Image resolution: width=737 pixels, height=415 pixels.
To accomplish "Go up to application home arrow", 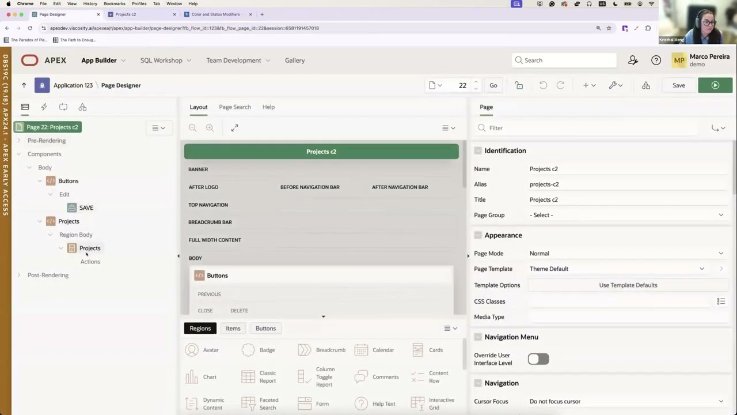I will point(24,85).
